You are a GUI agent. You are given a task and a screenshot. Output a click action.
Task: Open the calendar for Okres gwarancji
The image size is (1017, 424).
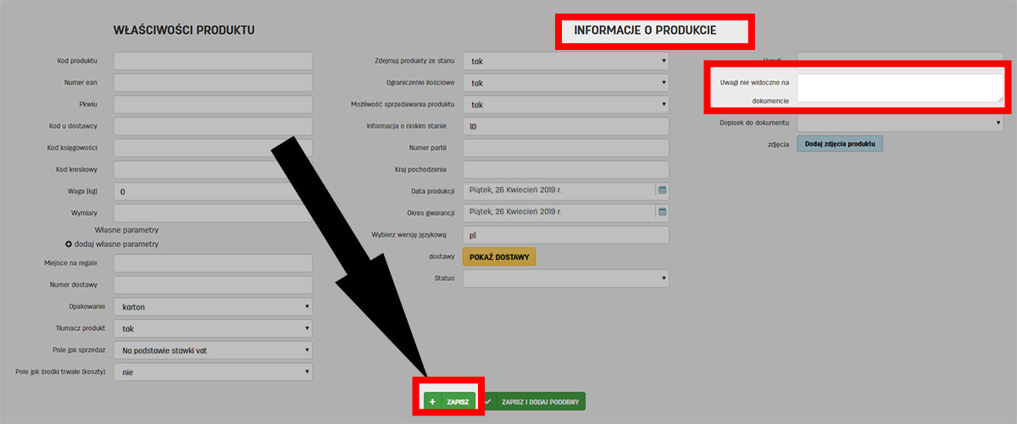coord(663,212)
